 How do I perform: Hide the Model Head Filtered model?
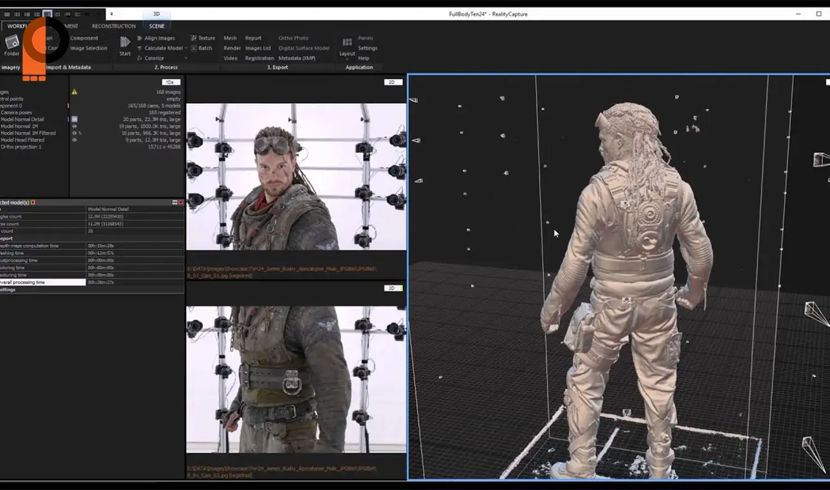(x=75, y=140)
